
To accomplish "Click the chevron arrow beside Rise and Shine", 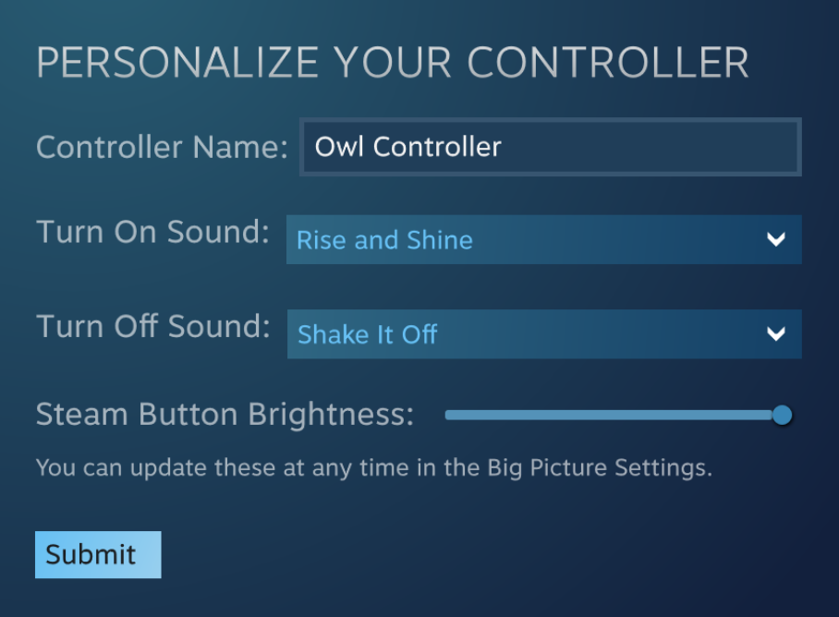I will tap(776, 240).
